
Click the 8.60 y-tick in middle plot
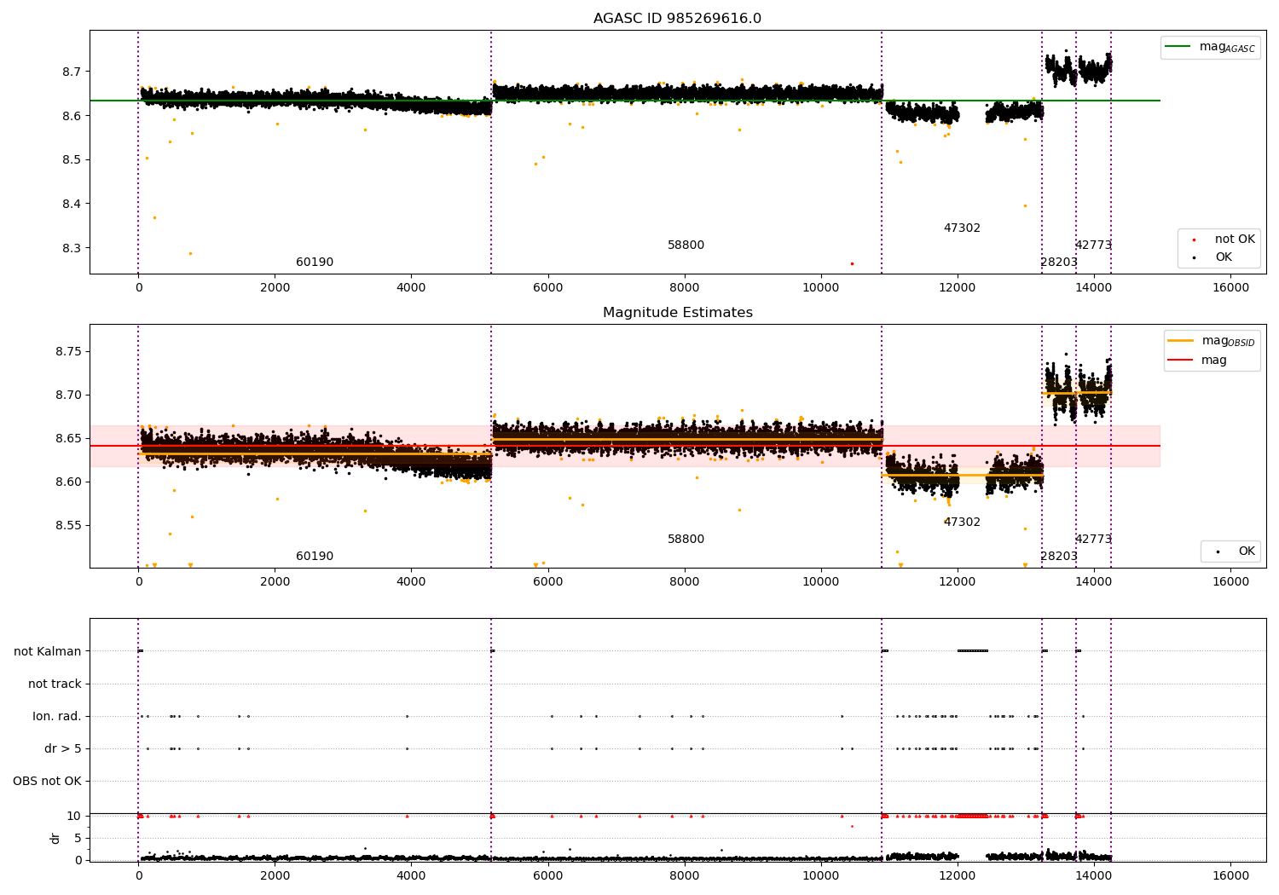tap(69, 482)
